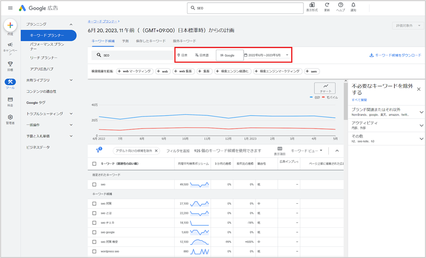Expand 共有ライブラリ section

tap(71, 80)
